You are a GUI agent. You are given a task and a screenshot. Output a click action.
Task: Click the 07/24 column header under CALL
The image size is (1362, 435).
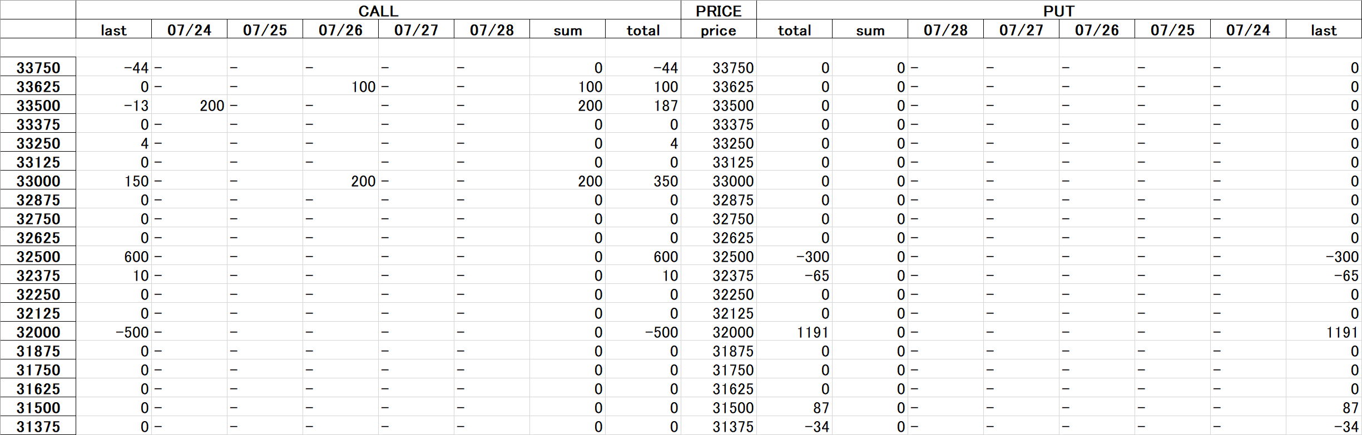[x=189, y=30]
